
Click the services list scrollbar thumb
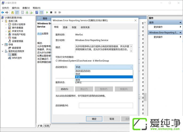point(145,97)
